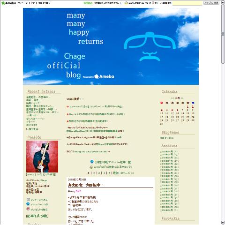Go to the next month in the Calendar

click(182, 98)
